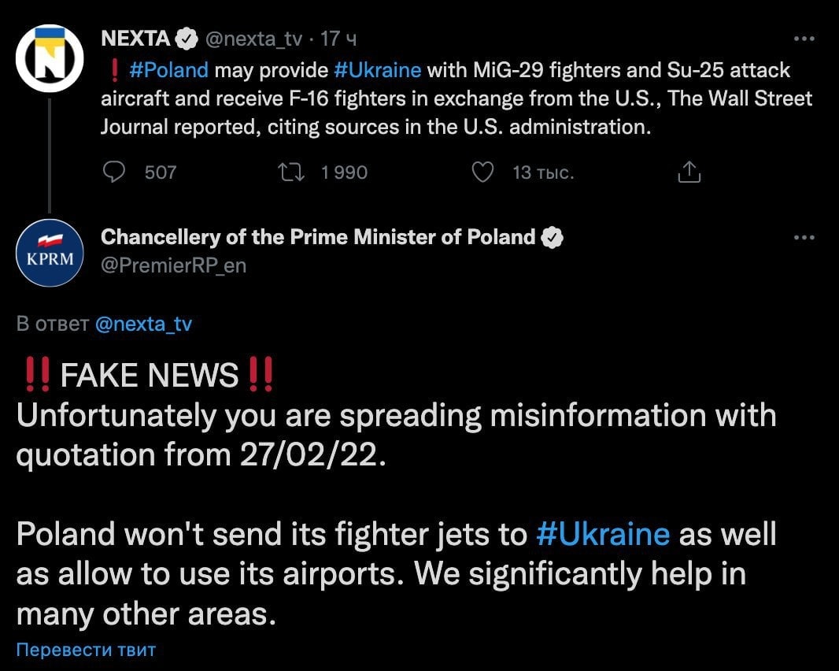Open more options on NEXTA tweet

(803, 39)
